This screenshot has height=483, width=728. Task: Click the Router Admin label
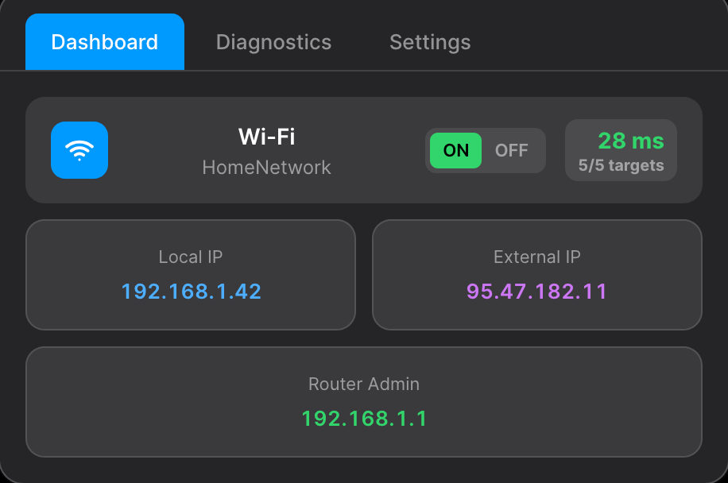coord(364,384)
